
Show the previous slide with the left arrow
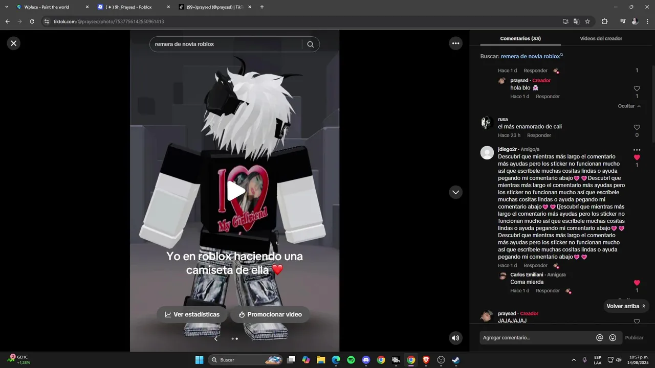tap(216, 338)
